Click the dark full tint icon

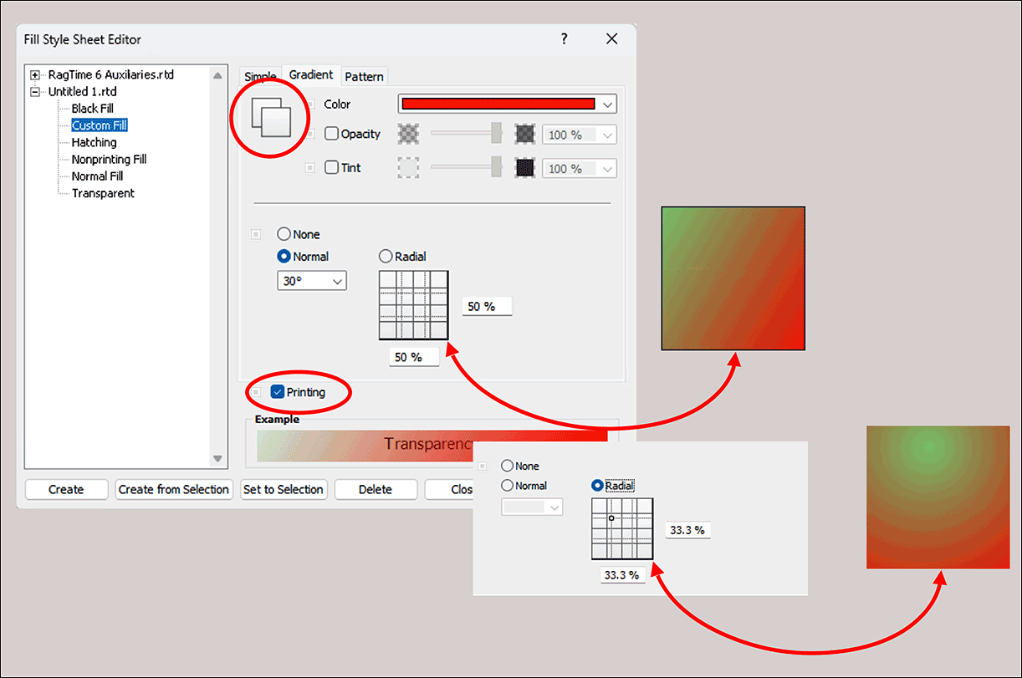[x=525, y=168]
